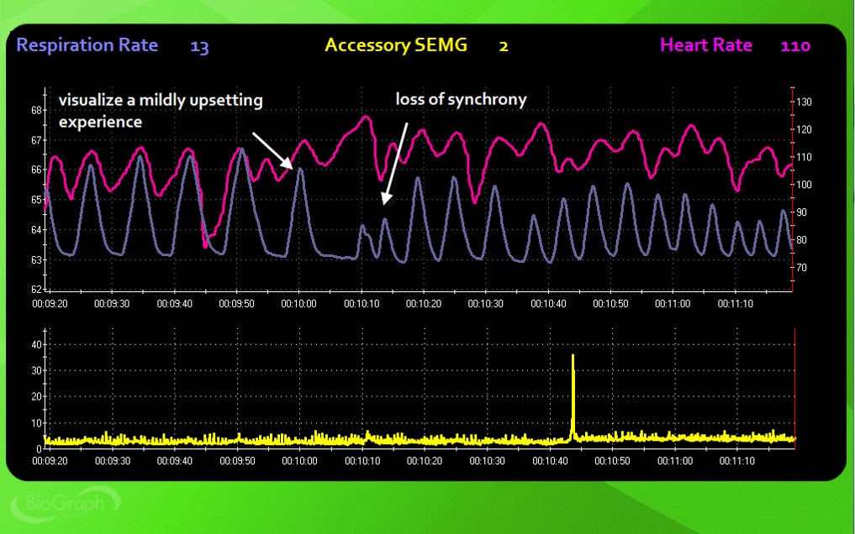Click the "visualize a mildly upsetting experience" annotation
Viewport: 855px width, 534px height.
point(160,111)
